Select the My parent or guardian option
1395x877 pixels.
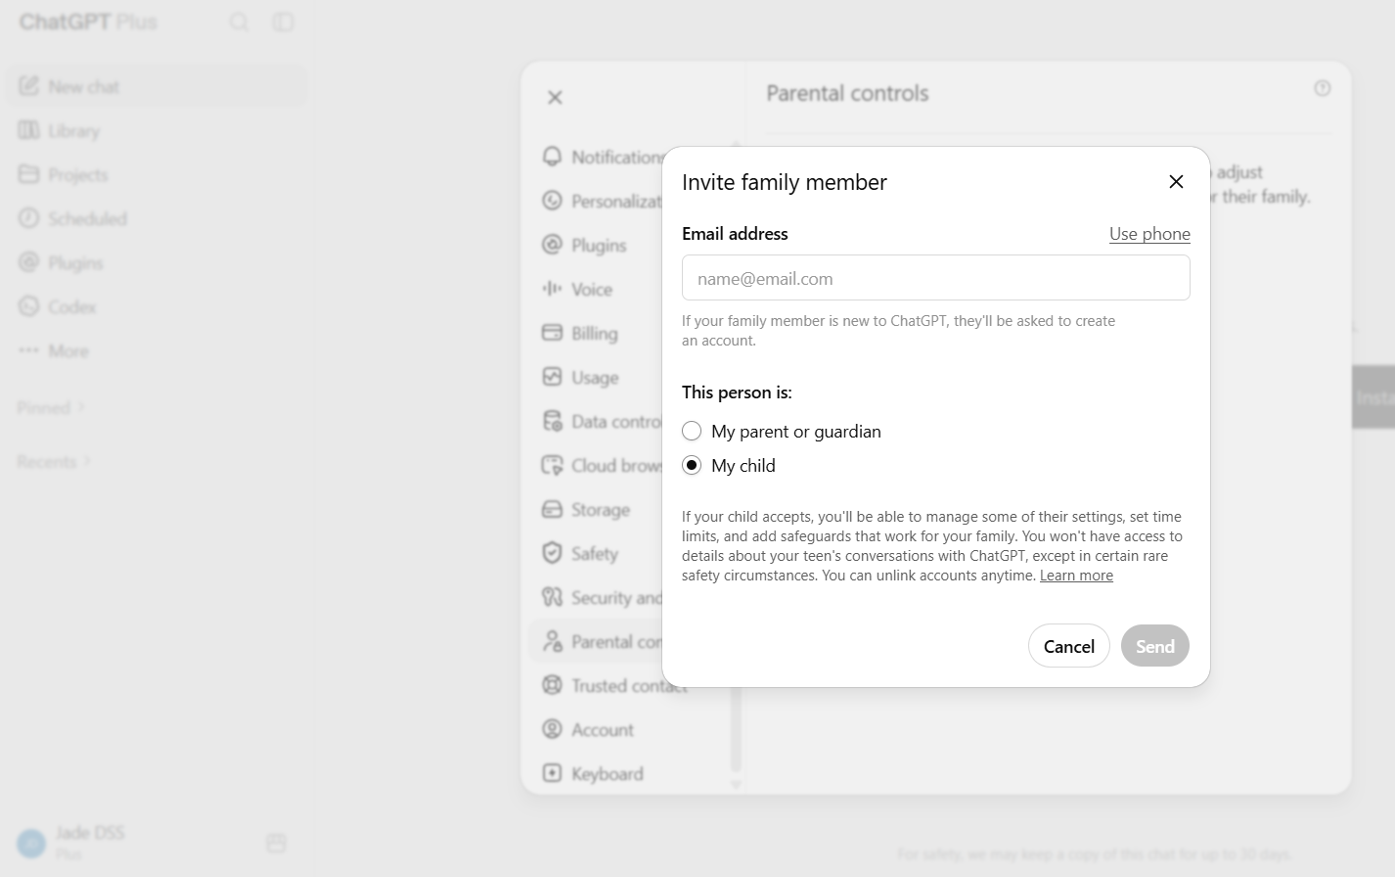point(692,431)
